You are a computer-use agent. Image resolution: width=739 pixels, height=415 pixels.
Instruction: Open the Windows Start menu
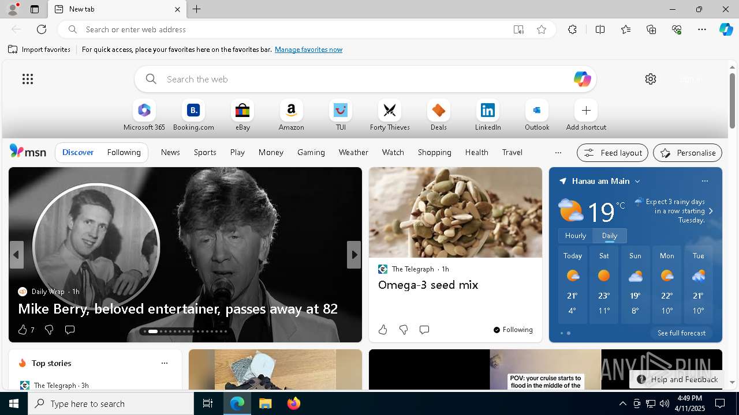click(x=14, y=403)
